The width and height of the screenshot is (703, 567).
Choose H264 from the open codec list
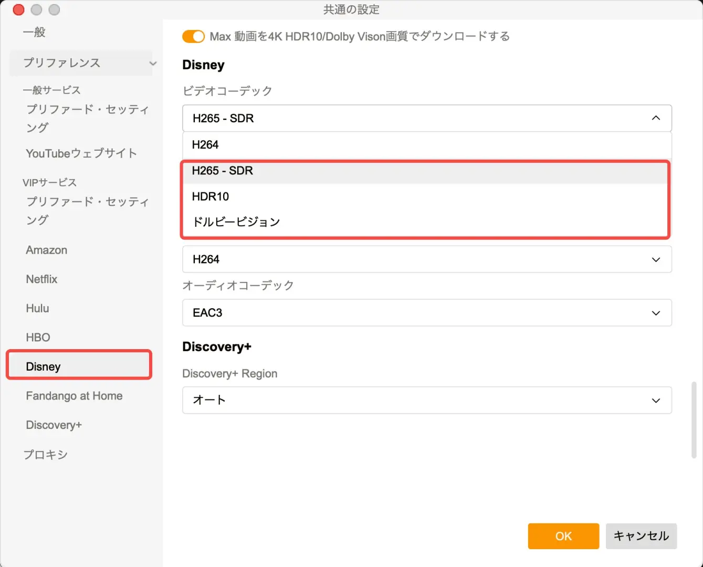point(427,145)
